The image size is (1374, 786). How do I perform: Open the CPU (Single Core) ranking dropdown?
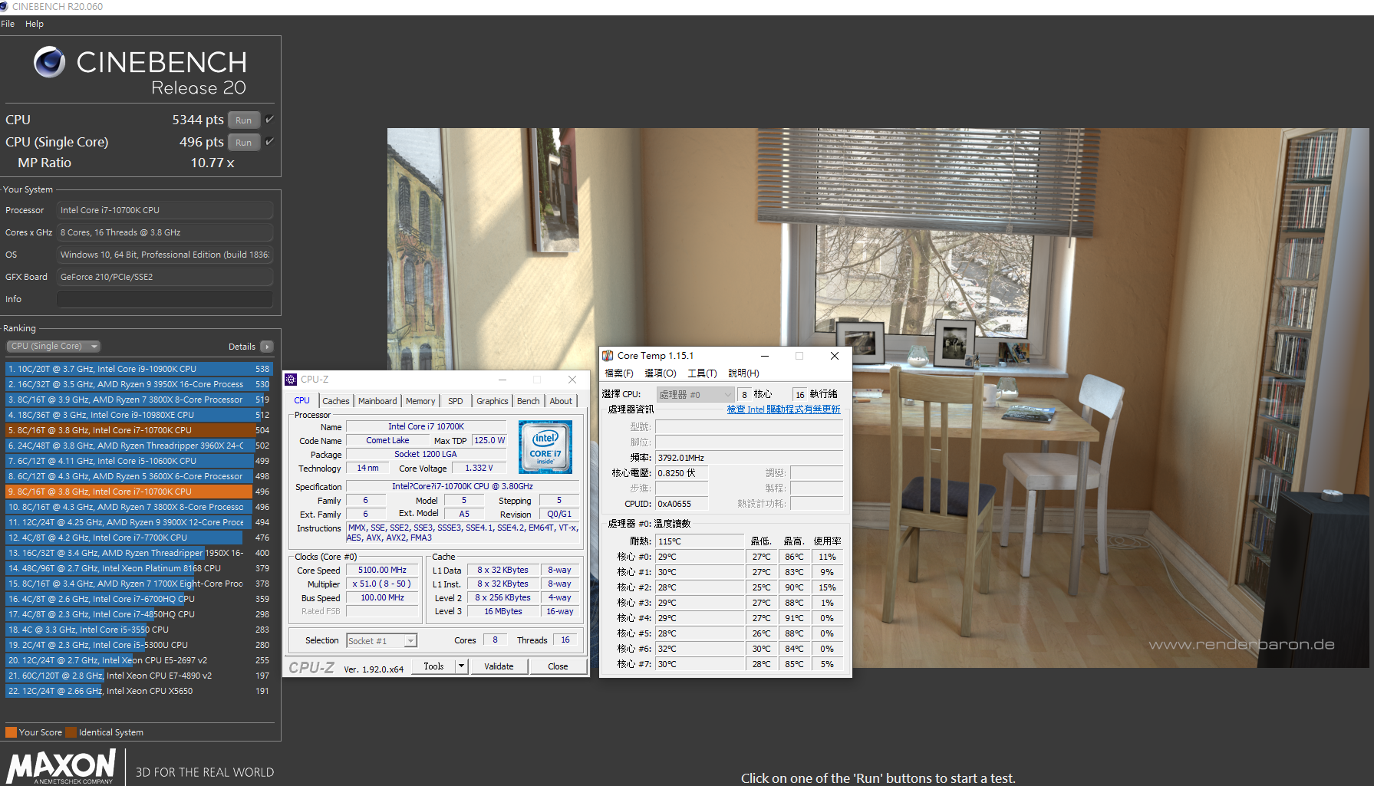tap(54, 347)
